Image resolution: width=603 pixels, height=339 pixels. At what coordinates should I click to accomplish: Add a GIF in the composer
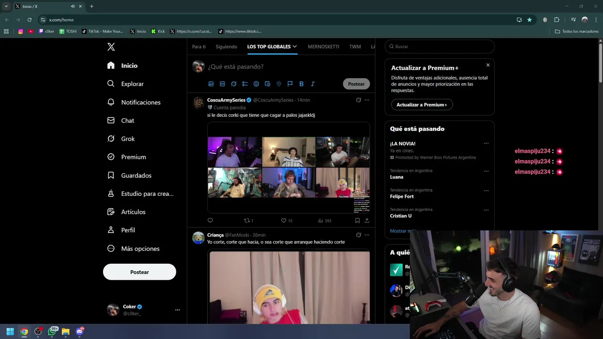coord(222,84)
